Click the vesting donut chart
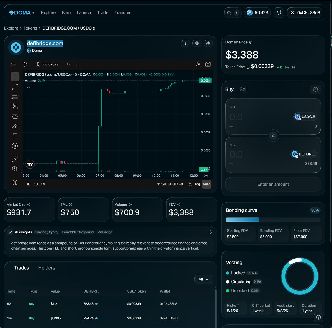The width and height of the screenshot is (332, 328). (300, 276)
